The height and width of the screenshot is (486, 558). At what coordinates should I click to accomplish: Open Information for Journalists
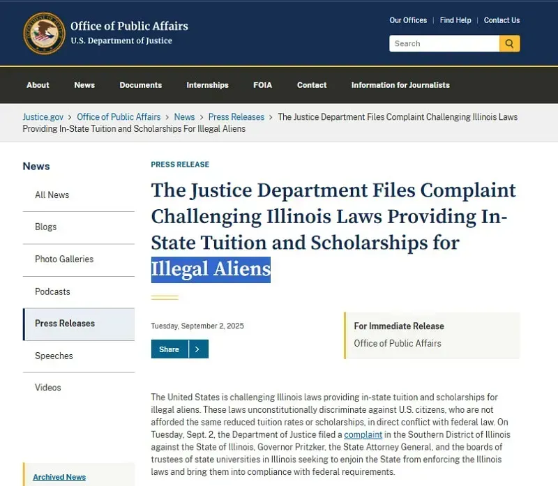[x=400, y=85]
